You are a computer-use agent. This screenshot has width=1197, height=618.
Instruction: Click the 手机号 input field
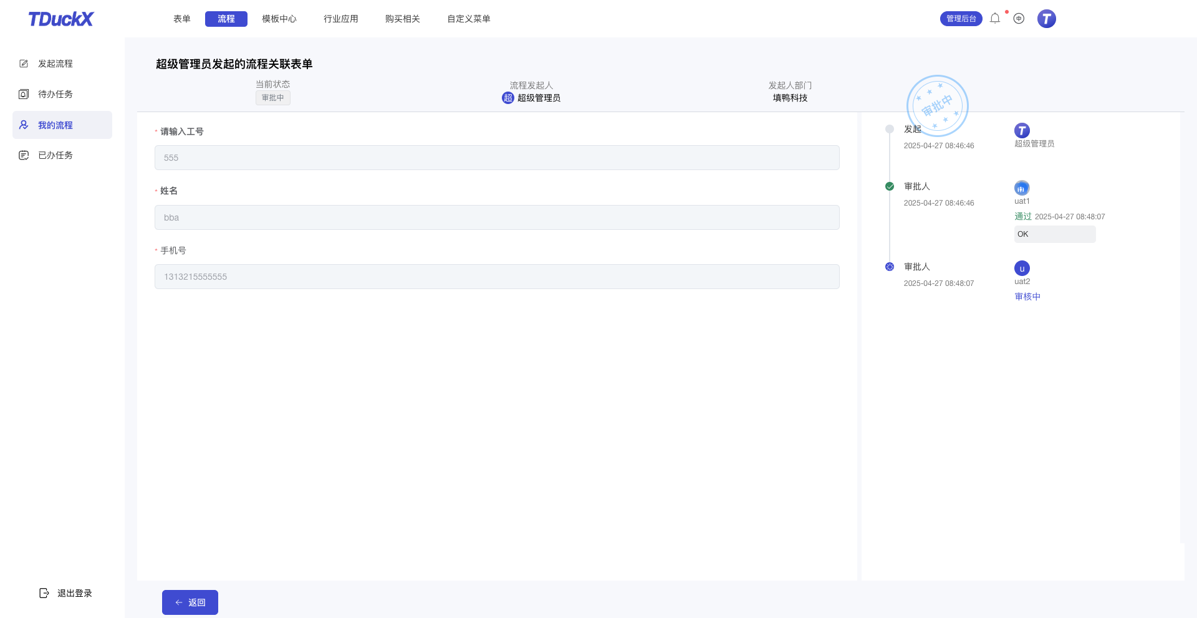497,277
